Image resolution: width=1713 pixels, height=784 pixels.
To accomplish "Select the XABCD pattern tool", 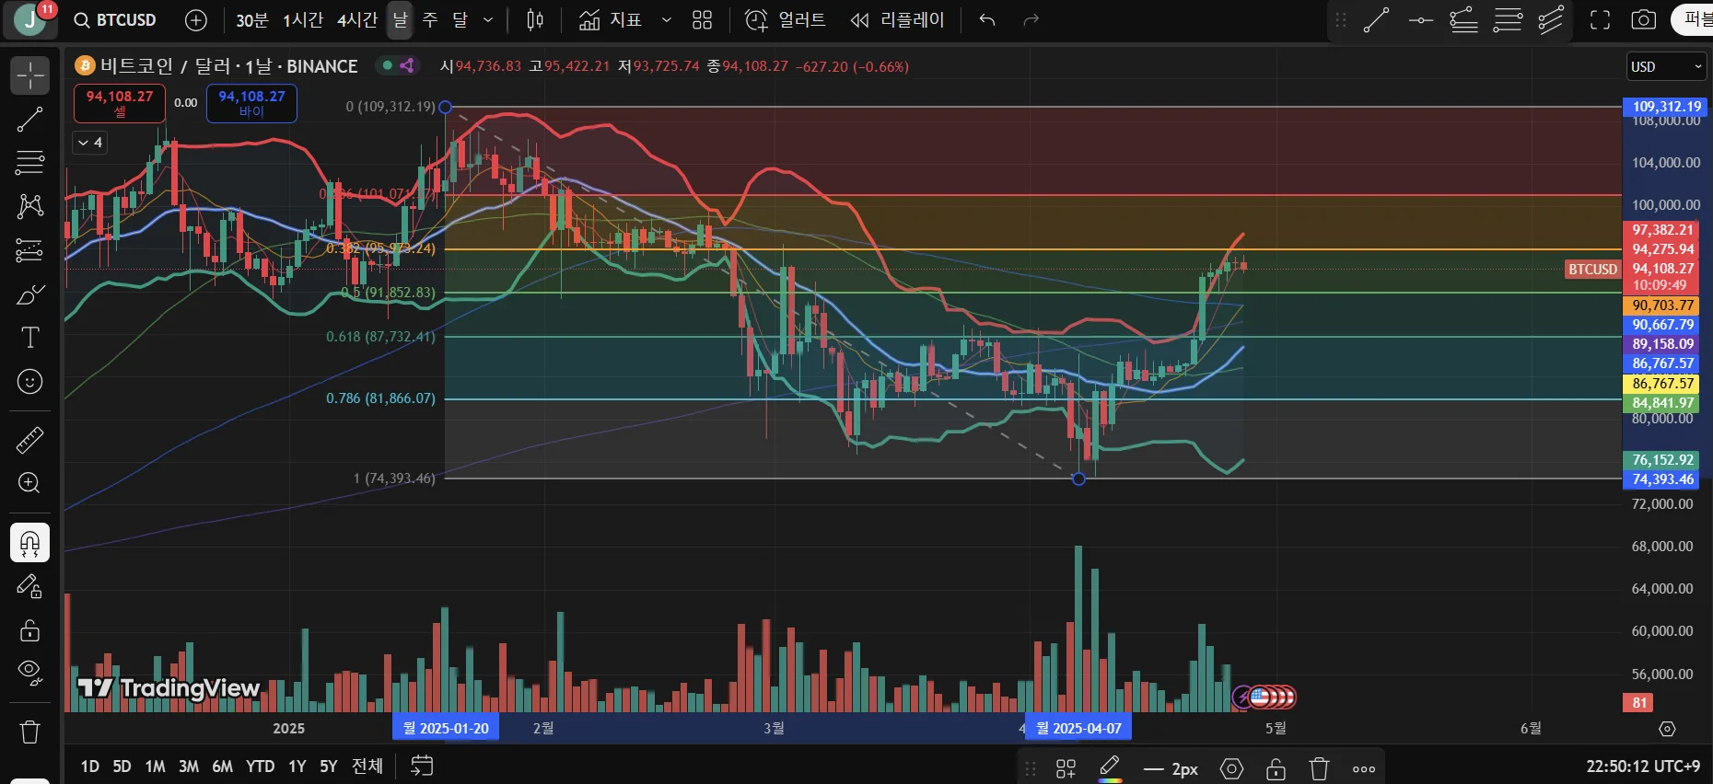I will [29, 206].
